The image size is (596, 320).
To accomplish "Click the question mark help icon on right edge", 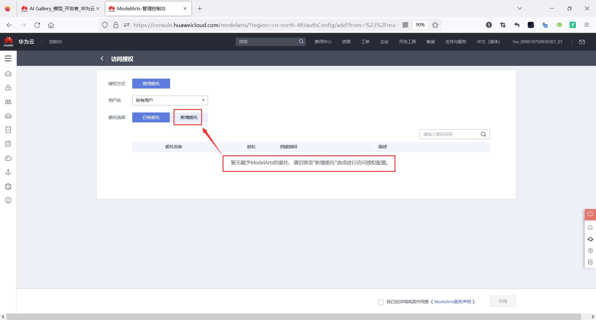I will (590, 250).
